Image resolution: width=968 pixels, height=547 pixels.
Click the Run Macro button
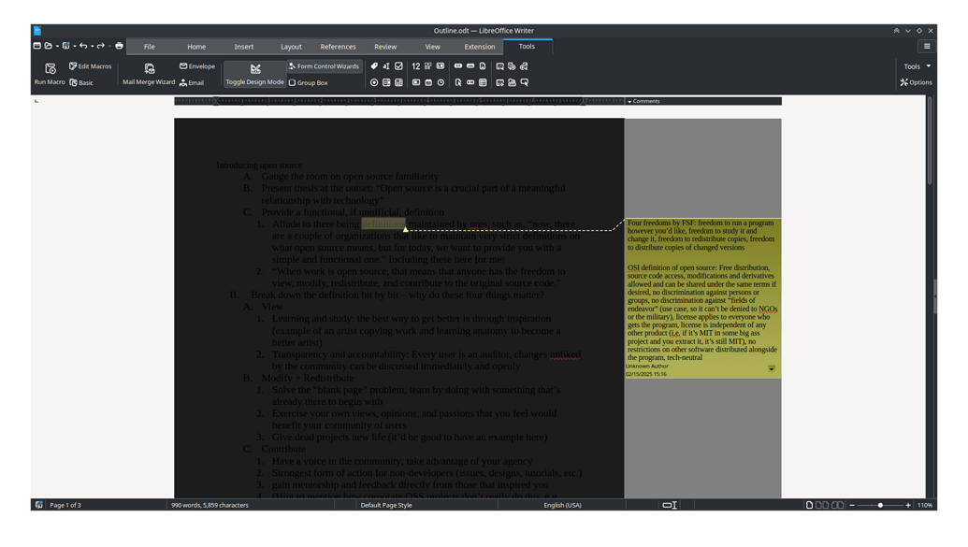(50, 74)
